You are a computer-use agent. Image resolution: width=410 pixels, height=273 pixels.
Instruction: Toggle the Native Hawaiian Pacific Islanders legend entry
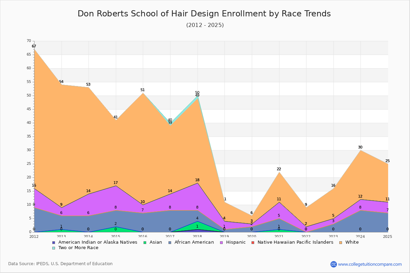point(292,242)
